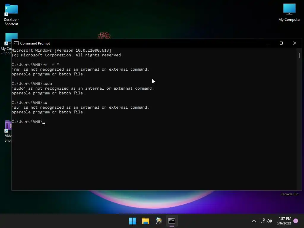Viewport: 304px width, 228px height.
Task: Click the line 'C:\Users\VM6>sudo'
Action: pos(31,83)
